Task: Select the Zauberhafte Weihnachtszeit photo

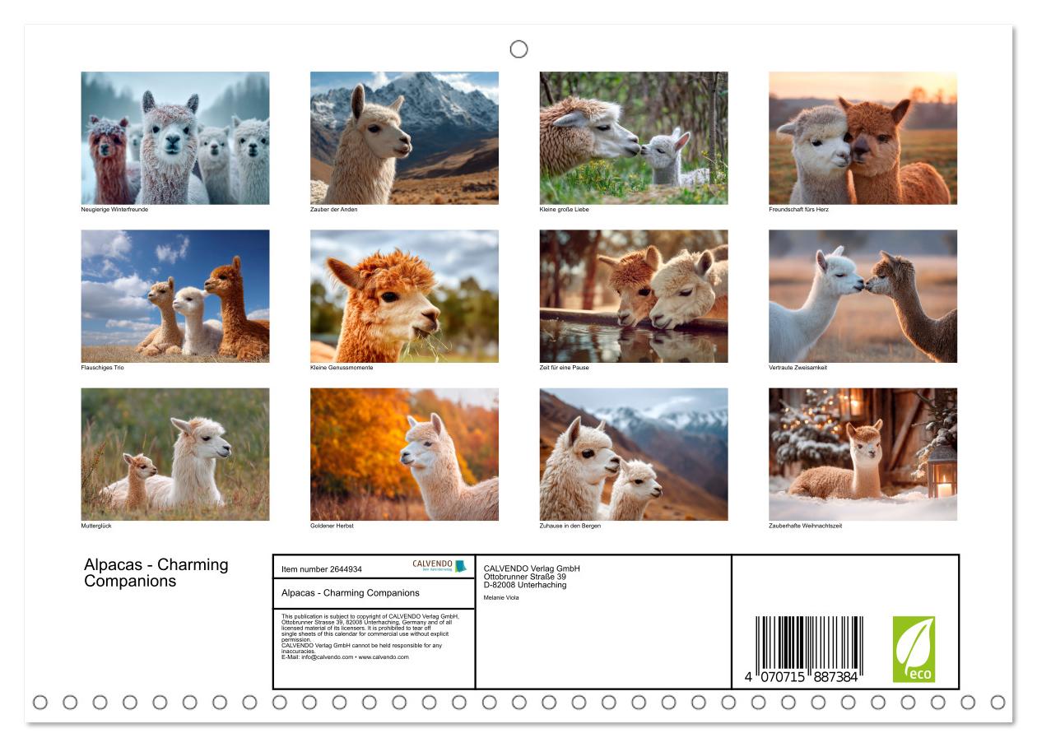Action: coord(863,454)
